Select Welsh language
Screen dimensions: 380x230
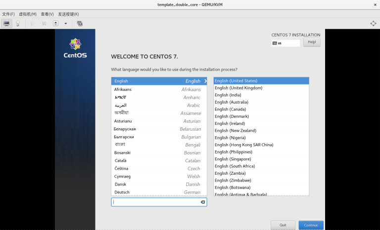point(159,177)
